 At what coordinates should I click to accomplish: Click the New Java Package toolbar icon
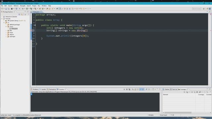point(40,9)
